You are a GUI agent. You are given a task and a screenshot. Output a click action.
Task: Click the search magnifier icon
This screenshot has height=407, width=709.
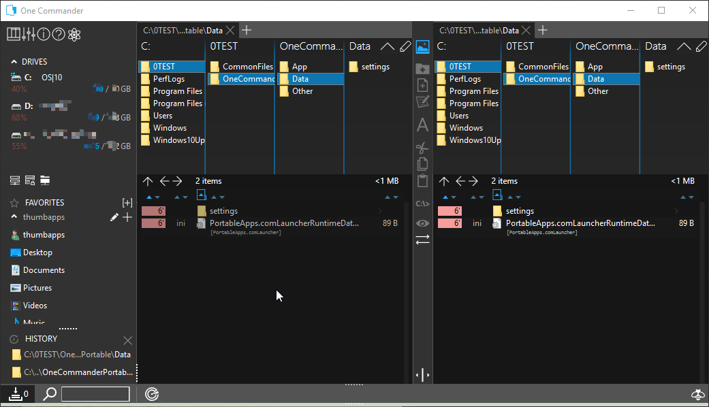click(x=49, y=394)
